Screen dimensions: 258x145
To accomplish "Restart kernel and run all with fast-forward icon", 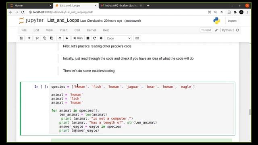I will (101, 38).
